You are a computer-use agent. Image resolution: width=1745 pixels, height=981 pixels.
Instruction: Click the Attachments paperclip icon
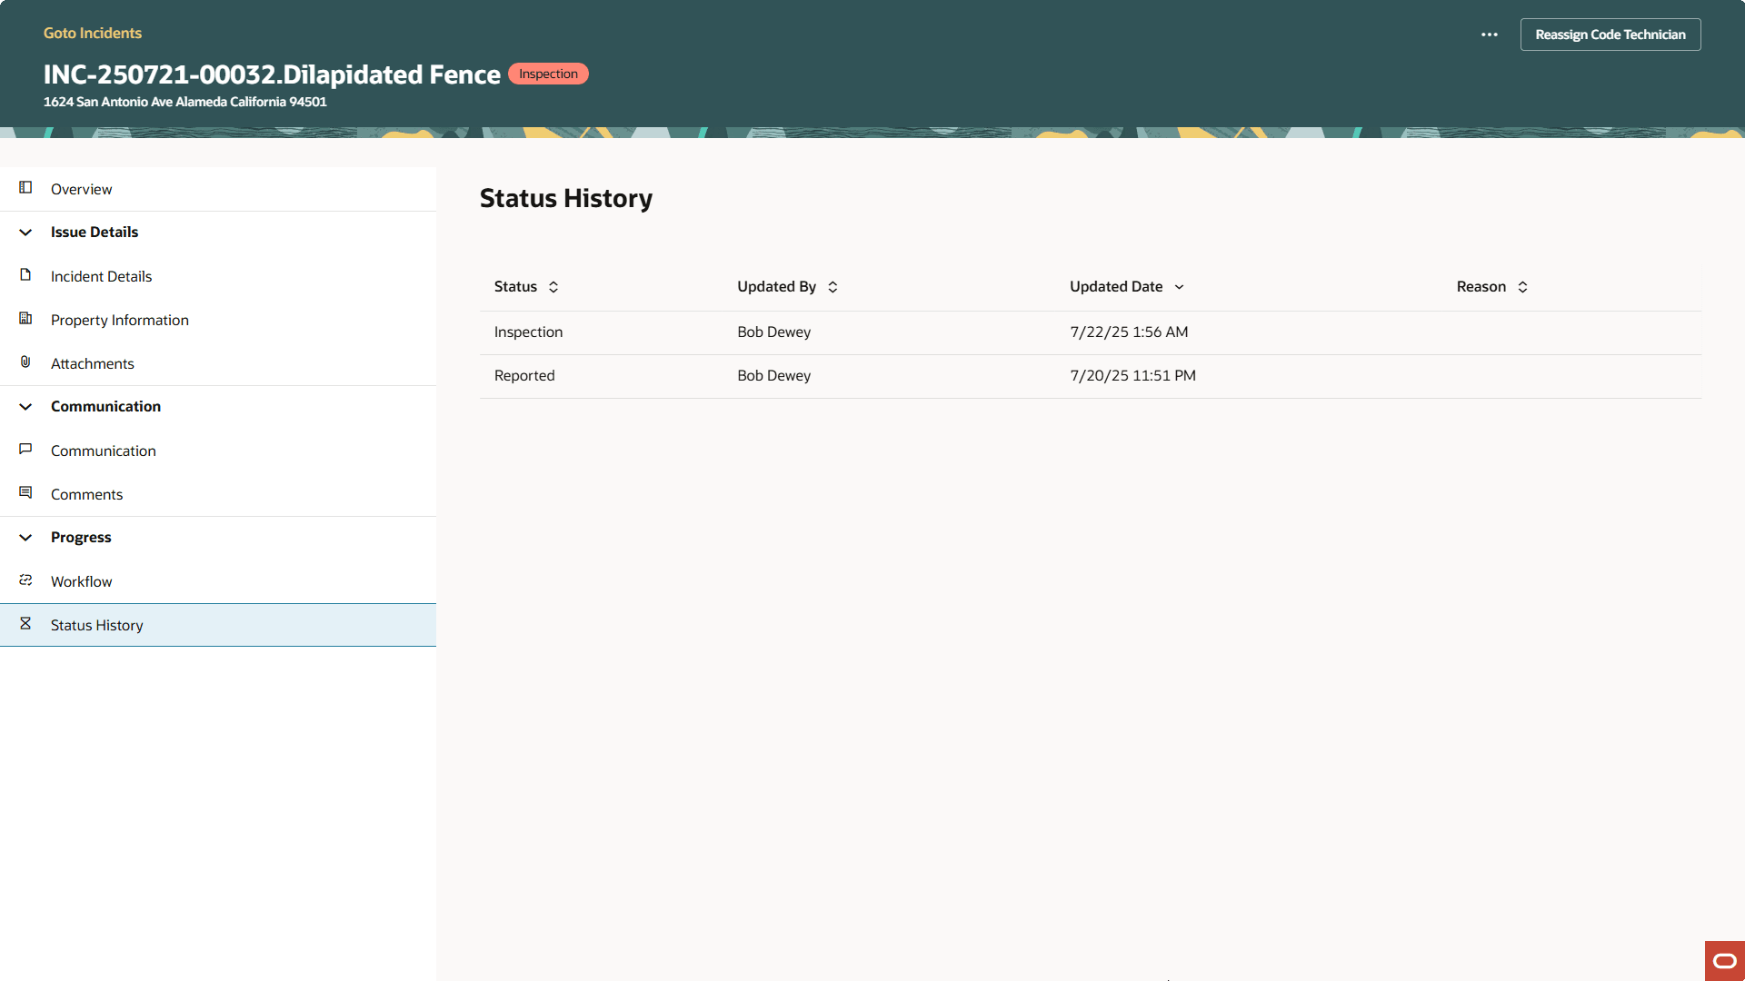click(x=25, y=362)
